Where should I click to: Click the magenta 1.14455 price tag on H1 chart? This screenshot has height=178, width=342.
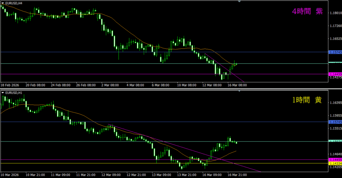pyautogui.click(x=335, y=160)
